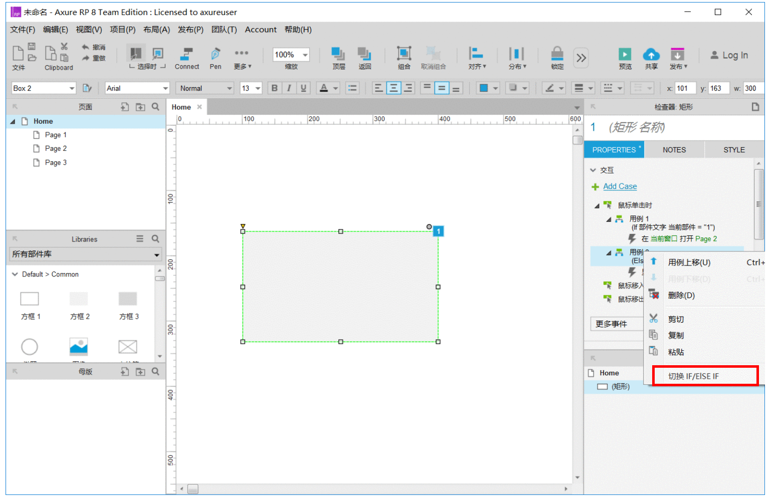Viewport: 775px width, 503px height.
Task: Open the Libraries panel hamburger menu
Action: [140, 239]
